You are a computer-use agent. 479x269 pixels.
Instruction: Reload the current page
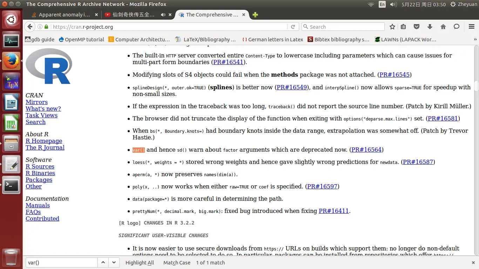[x=293, y=27]
